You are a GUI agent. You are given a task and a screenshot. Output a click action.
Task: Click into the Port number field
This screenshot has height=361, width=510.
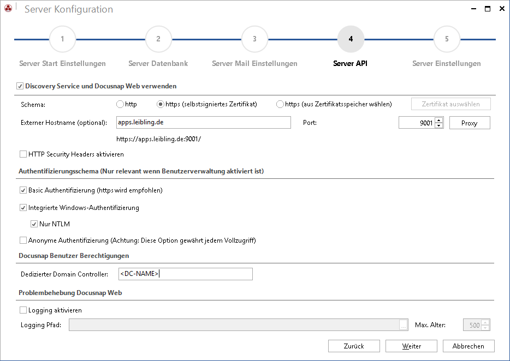tap(417, 123)
